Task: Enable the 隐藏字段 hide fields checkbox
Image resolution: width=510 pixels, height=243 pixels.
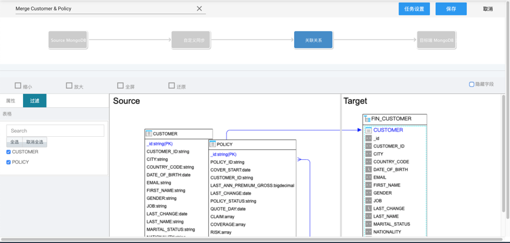Action: [471, 84]
